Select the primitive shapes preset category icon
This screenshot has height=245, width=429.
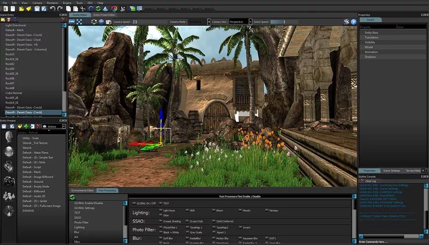pos(9,196)
